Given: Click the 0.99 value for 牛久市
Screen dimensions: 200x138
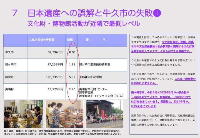Looking at the screenshot, I should click(x=72, y=52).
